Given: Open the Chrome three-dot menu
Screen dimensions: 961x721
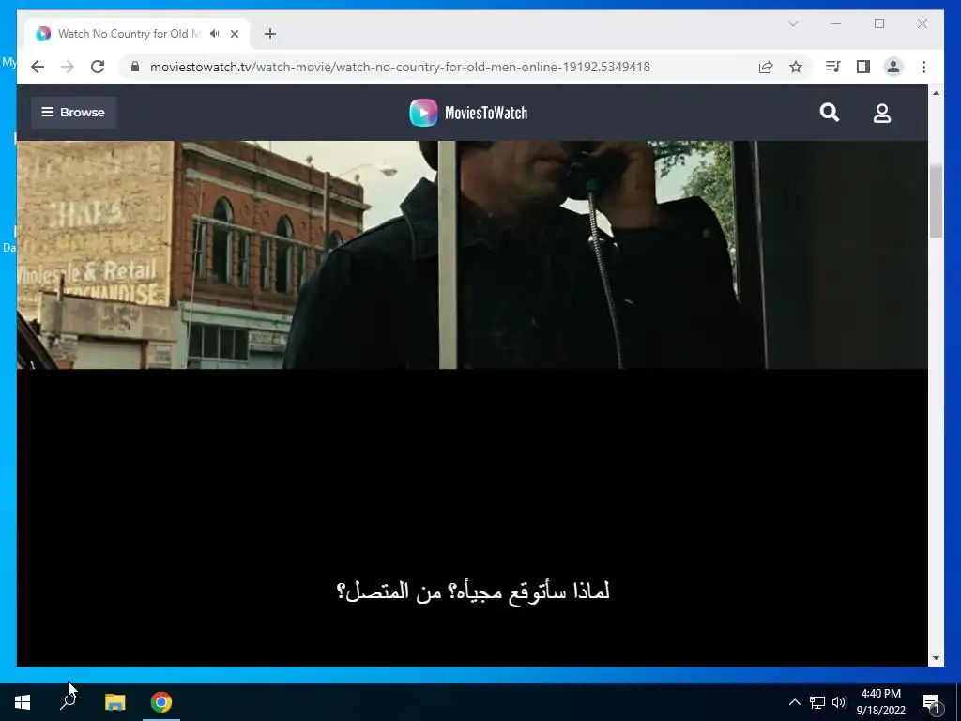Looking at the screenshot, I should pyautogui.click(x=923, y=67).
